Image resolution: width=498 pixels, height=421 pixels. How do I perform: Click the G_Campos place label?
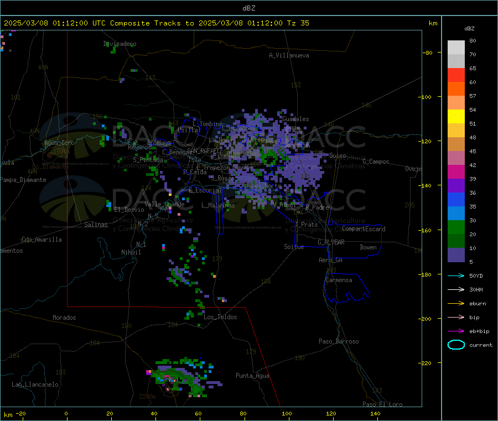[x=376, y=162]
